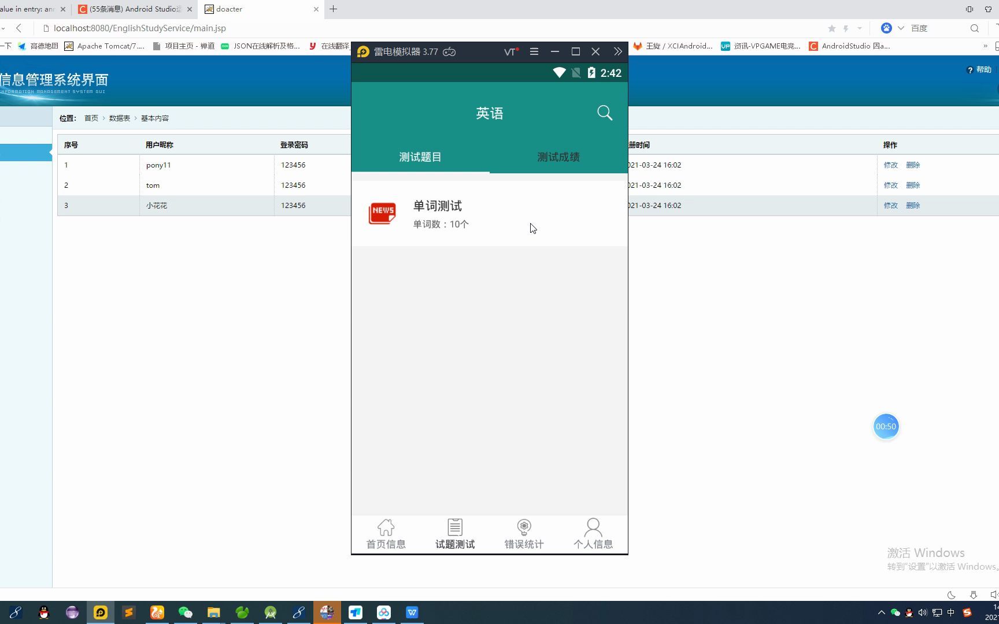Select the 试题测试 bottom navigation icon
Screen dimensions: 999x624
(454, 533)
